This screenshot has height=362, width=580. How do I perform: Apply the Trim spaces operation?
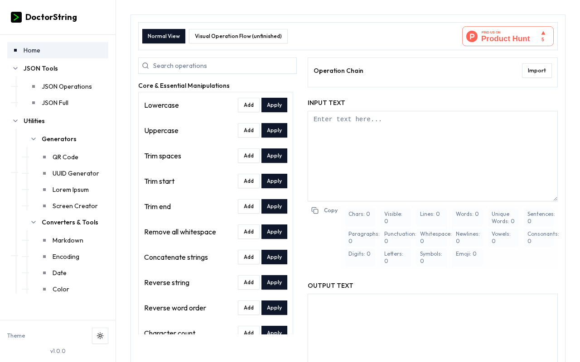[x=274, y=156]
